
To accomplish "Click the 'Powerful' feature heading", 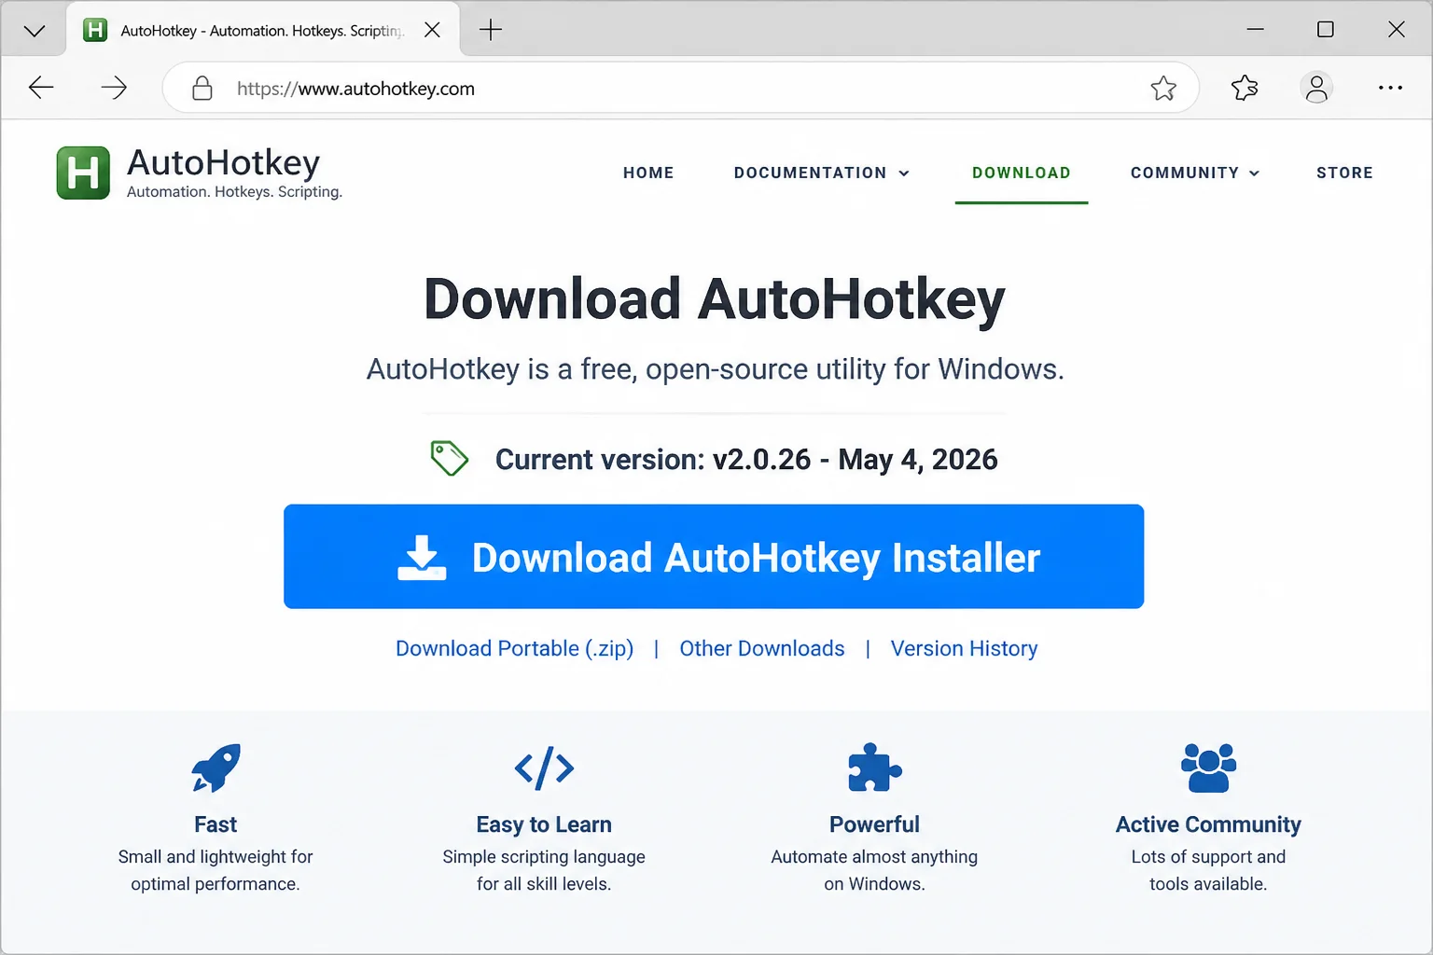I will [874, 824].
